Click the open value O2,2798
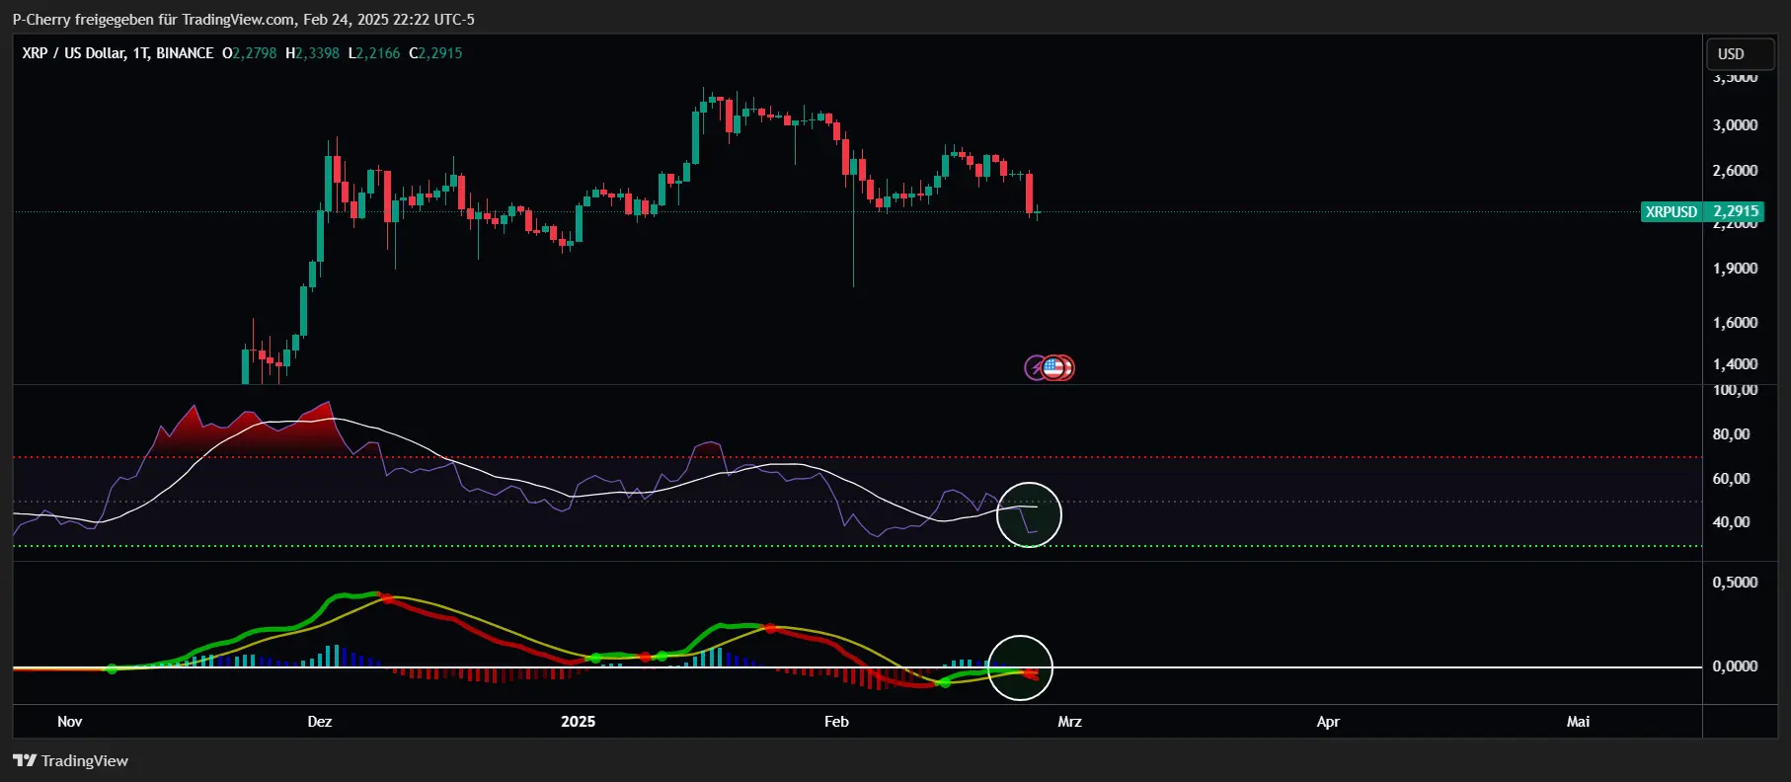1791x782 pixels. pyautogui.click(x=250, y=53)
